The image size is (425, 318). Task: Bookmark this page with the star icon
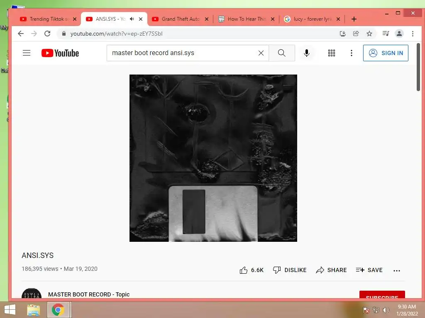coord(369,34)
